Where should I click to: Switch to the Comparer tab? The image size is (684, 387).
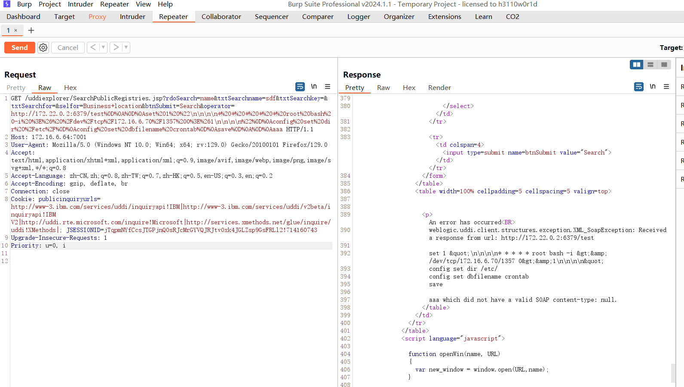click(x=318, y=17)
